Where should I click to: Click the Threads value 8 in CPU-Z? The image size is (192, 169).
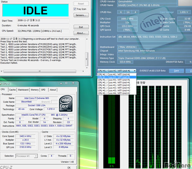pos(70,156)
